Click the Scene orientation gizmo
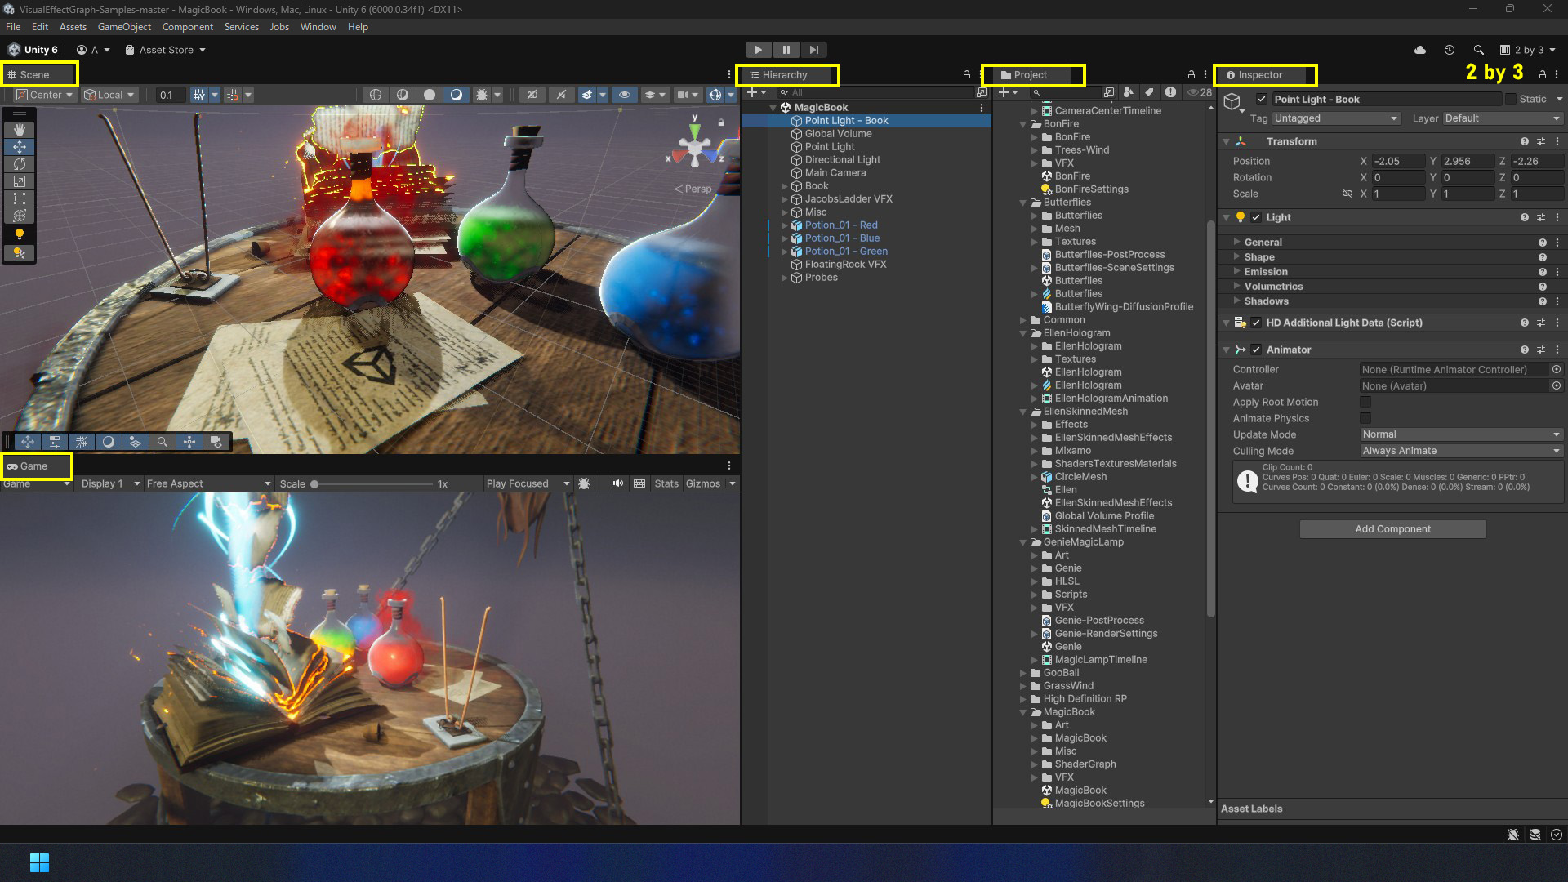1568x882 pixels. tap(695, 149)
